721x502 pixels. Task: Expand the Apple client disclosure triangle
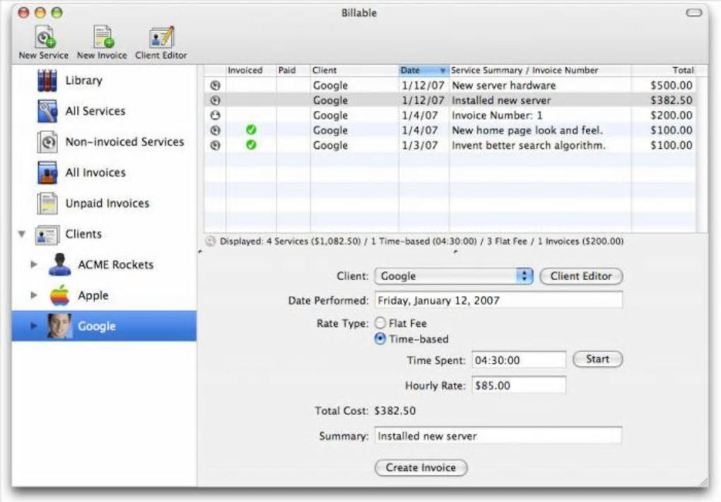[x=33, y=295]
